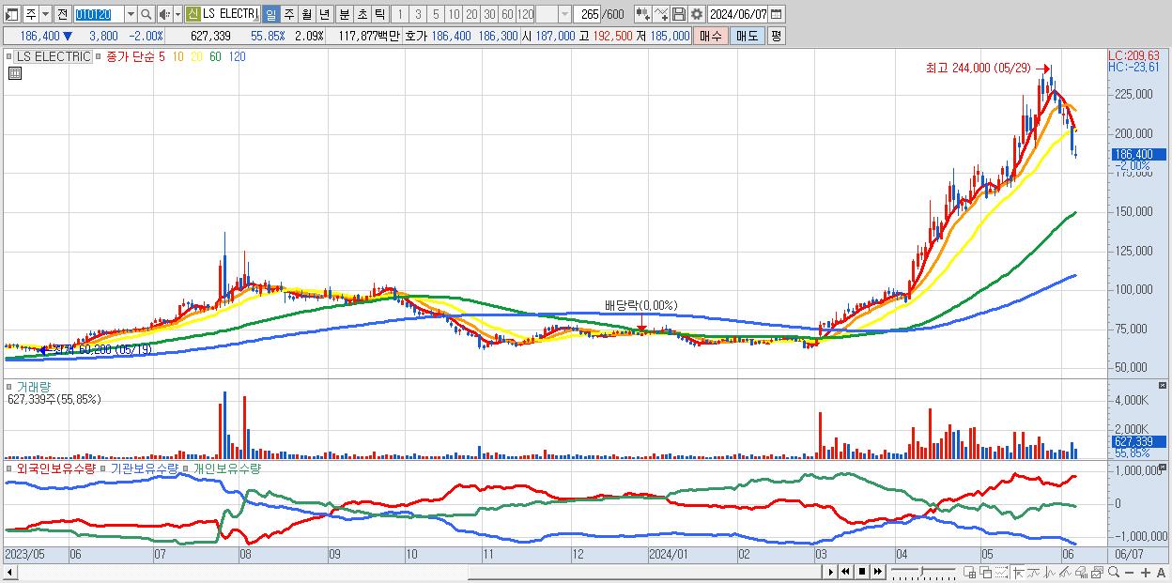
Task: Click the blue '매도' sell button
Action: (x=747, y=36)
